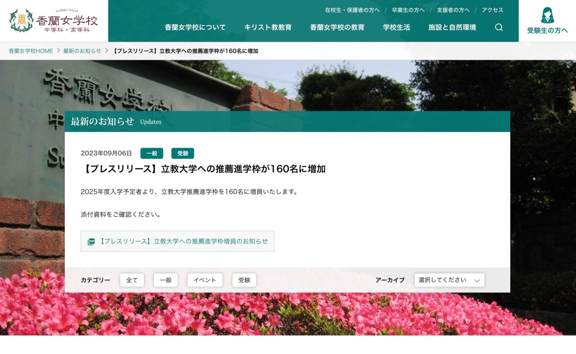Viewport: 576px width, 354px height.
Task: Open 卒業生の方へ in the top utility menu
Action: [407, 10]
